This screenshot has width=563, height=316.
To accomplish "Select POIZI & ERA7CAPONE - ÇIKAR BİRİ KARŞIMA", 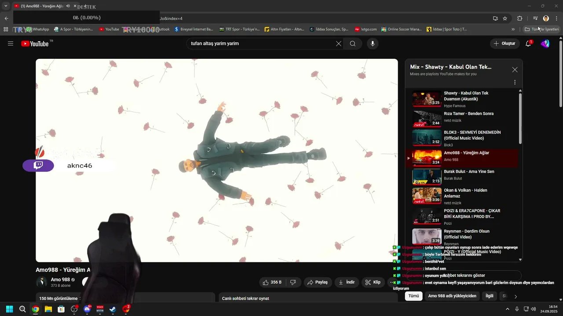I will [462, 216].
